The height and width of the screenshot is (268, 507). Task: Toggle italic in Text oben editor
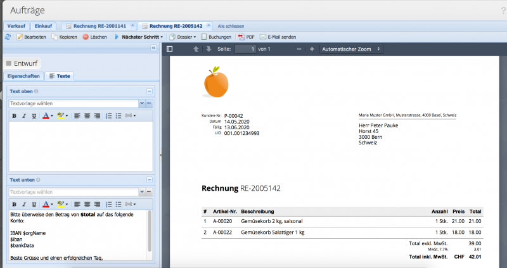[x=24, y=116]
